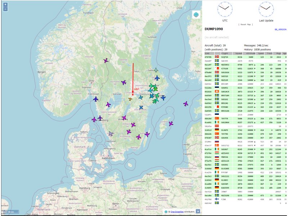Click the Turkish flag in the THY79K row
This screenshot has height=216, width=288.
217,134
